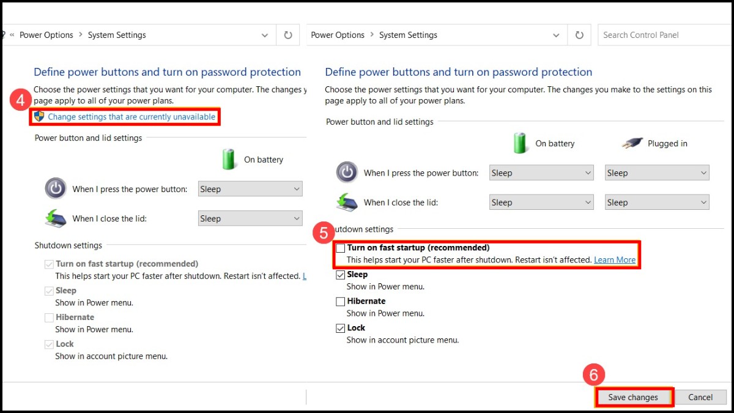Click the shield icon beside Change settings link
The width and height of the screenshot is (734, 413).
[39, 116]
